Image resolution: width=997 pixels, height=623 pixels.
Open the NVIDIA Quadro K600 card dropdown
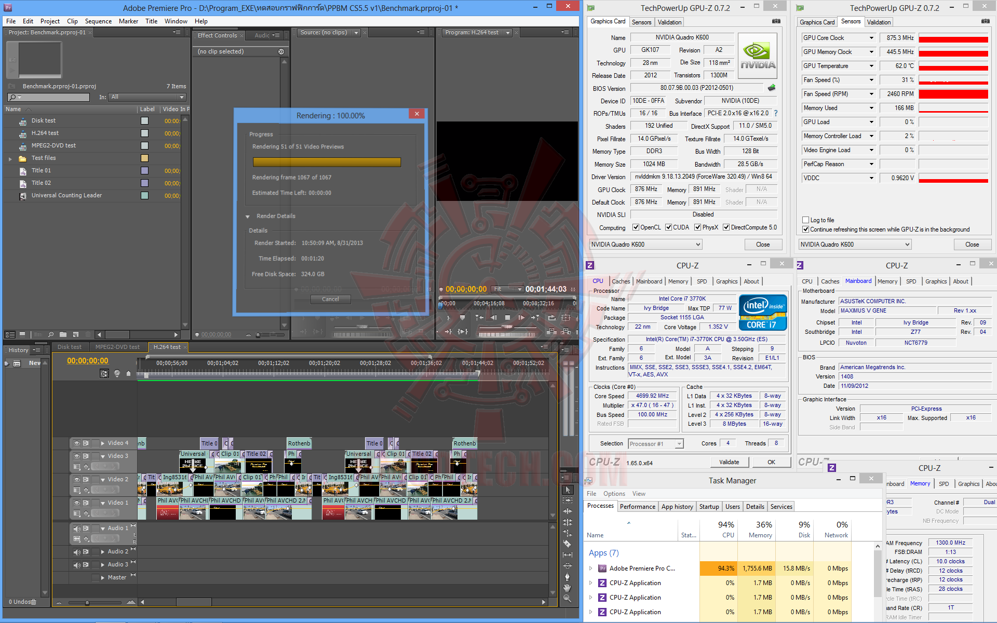tap(646, 245)
